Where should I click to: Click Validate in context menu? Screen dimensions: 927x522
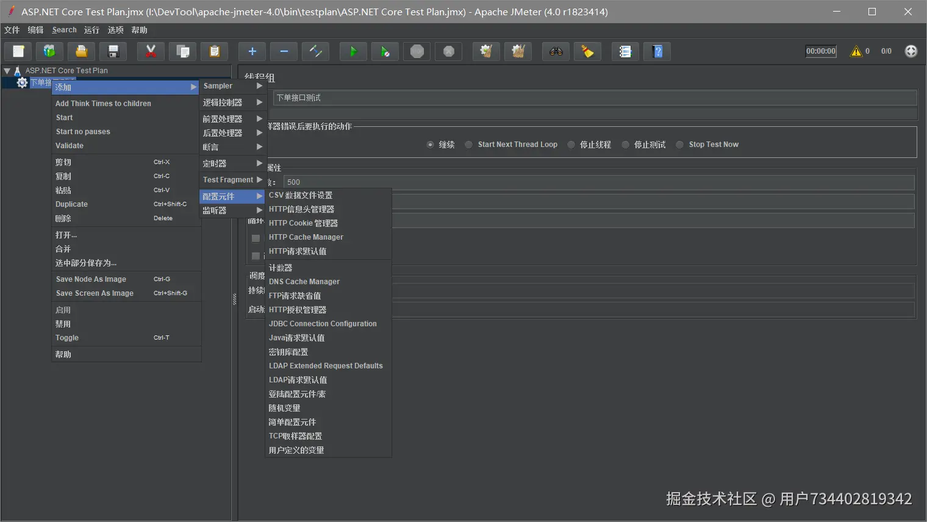pyautogui.click(x=126, y=146)
